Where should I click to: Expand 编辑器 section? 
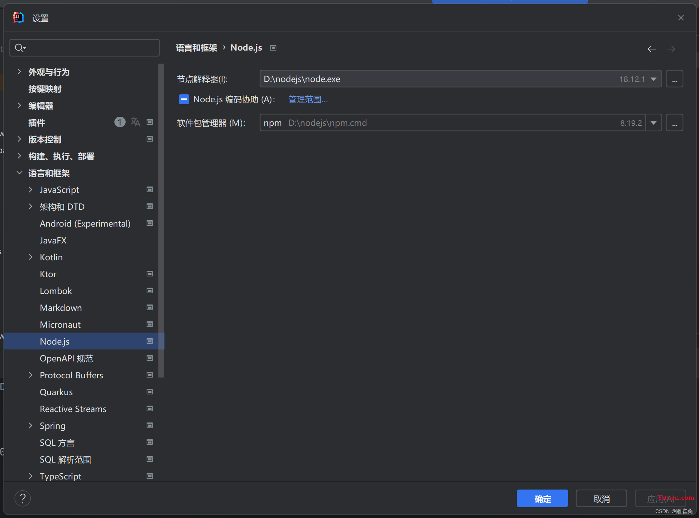(x=19, y=105)
